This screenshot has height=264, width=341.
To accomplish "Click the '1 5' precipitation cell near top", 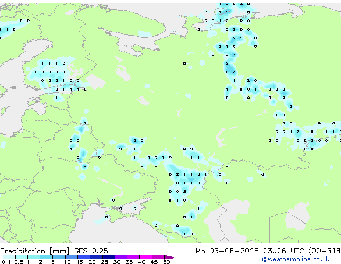I will [224, 12].
